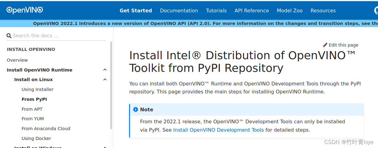Open Overview in the sidebar
This screenshot has width=378, height=148.
tap(17, 60)
